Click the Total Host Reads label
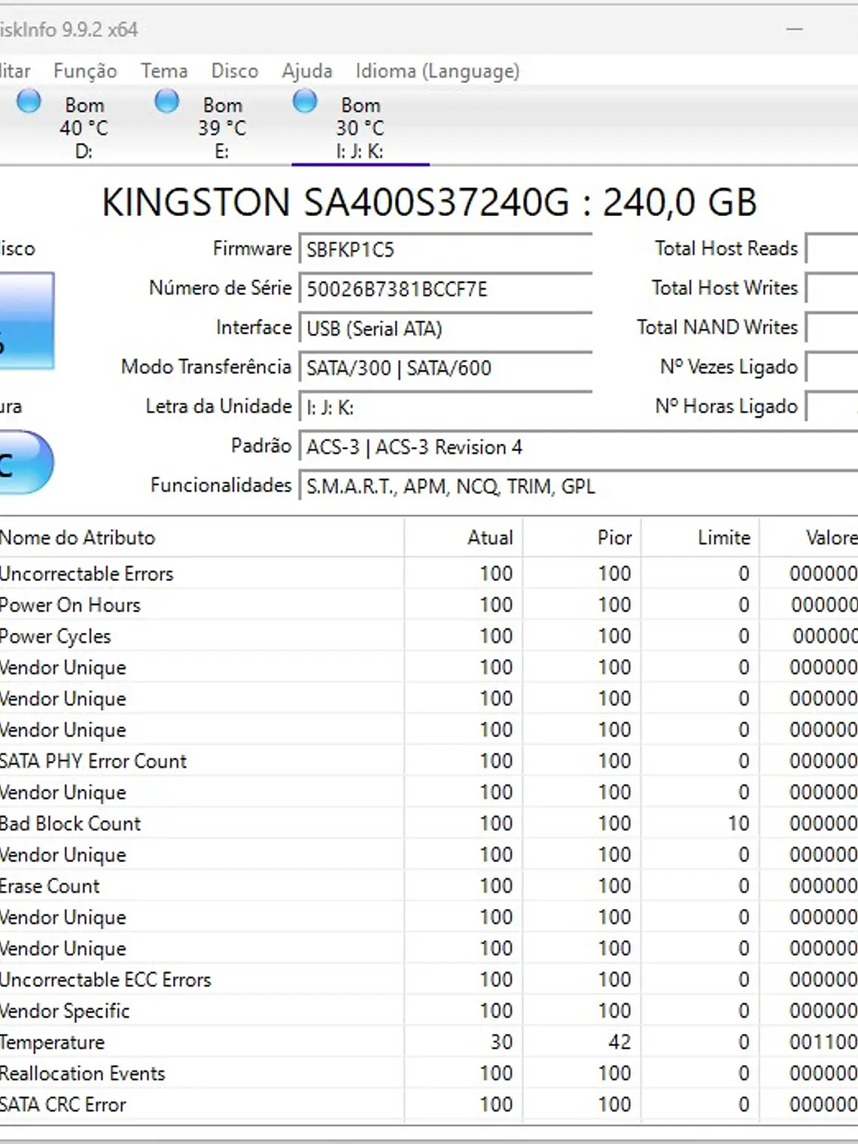Viewport: 858px width, 1144px height. click(x=726, y=248)
